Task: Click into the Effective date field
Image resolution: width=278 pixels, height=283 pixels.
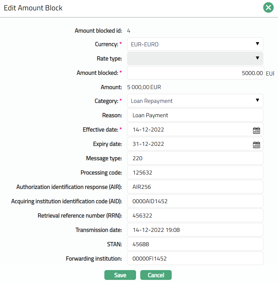Action: point(188,130)
